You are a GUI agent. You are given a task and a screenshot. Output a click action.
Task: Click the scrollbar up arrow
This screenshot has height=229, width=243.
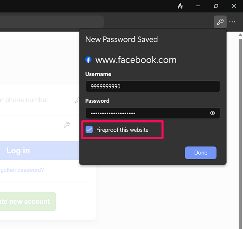[x=240, y=35]
